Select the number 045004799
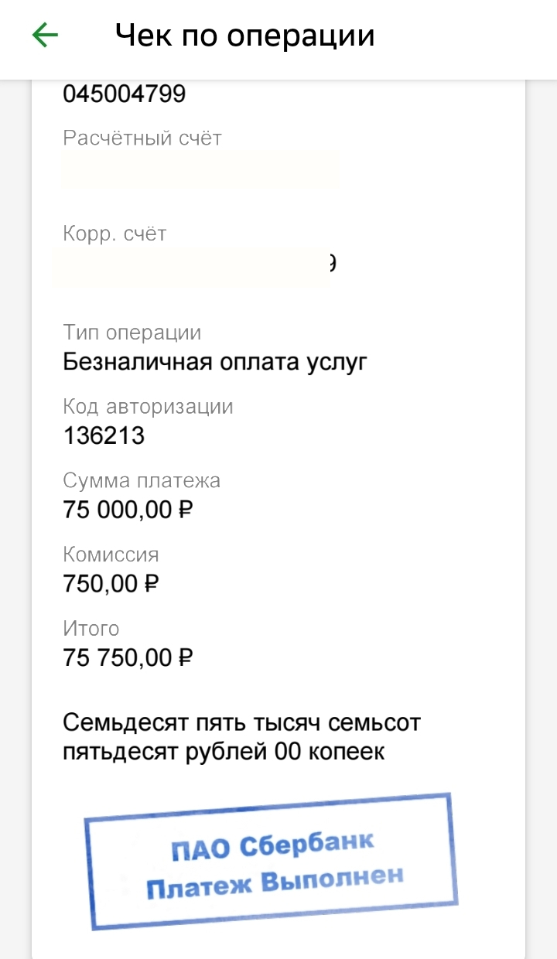Screen dimensions: 557x959 click(x=124, y=94)
